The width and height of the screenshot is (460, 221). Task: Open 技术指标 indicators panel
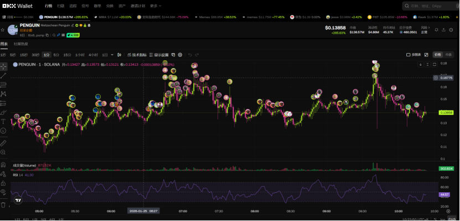137,55
